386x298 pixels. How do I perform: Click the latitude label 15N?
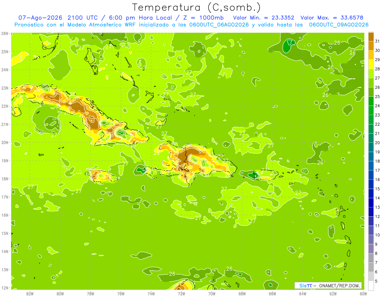[5, 233]
